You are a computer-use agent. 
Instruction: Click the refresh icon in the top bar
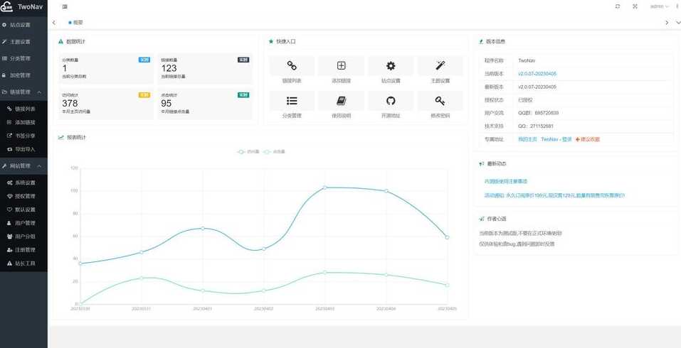[618, 6]
